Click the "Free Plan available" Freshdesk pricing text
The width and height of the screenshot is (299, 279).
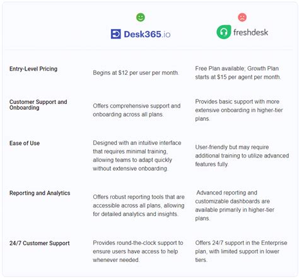pyautogui.click(x=238, y=73)
